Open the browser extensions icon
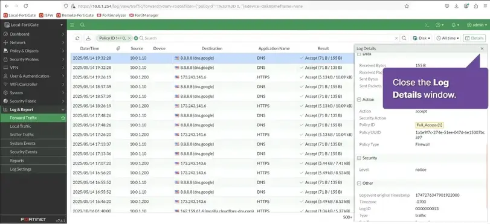Image resolution: width=490 pixels, height=224 pixels. 475,6
